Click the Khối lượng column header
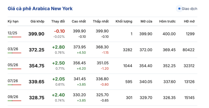This screenshot has height=108, width=209. click(x=124, y=21)
